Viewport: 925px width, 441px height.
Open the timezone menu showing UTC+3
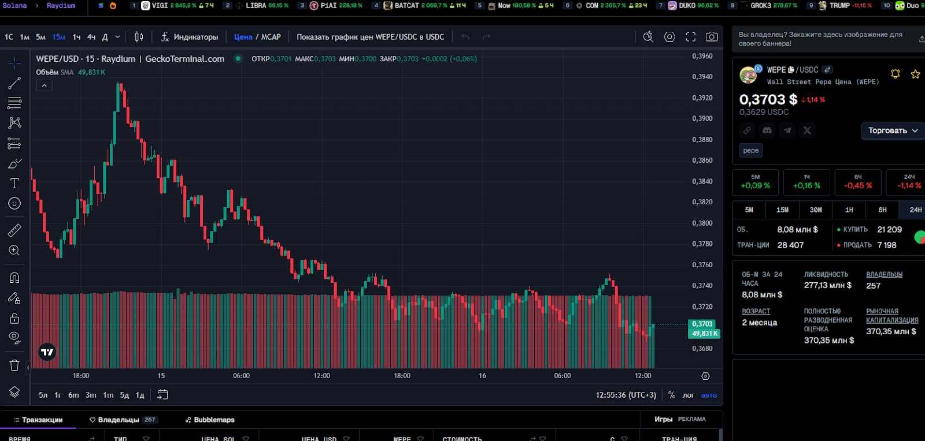coord(626,395)
